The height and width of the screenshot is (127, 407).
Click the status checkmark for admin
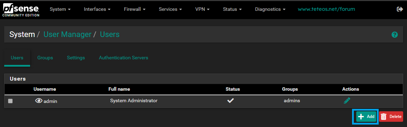coord(231,100)
